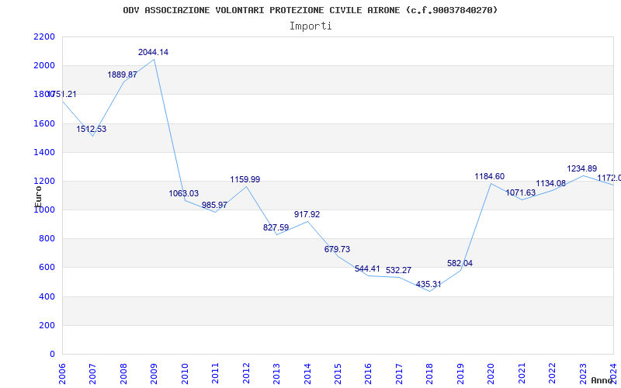
Task: Click the 800 y-axis tick label
Action: (x=47, y=239)
